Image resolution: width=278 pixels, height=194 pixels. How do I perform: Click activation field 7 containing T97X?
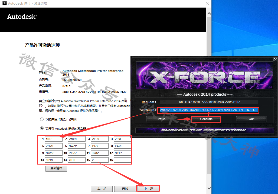pyautogui.click(x=100, y=146)
